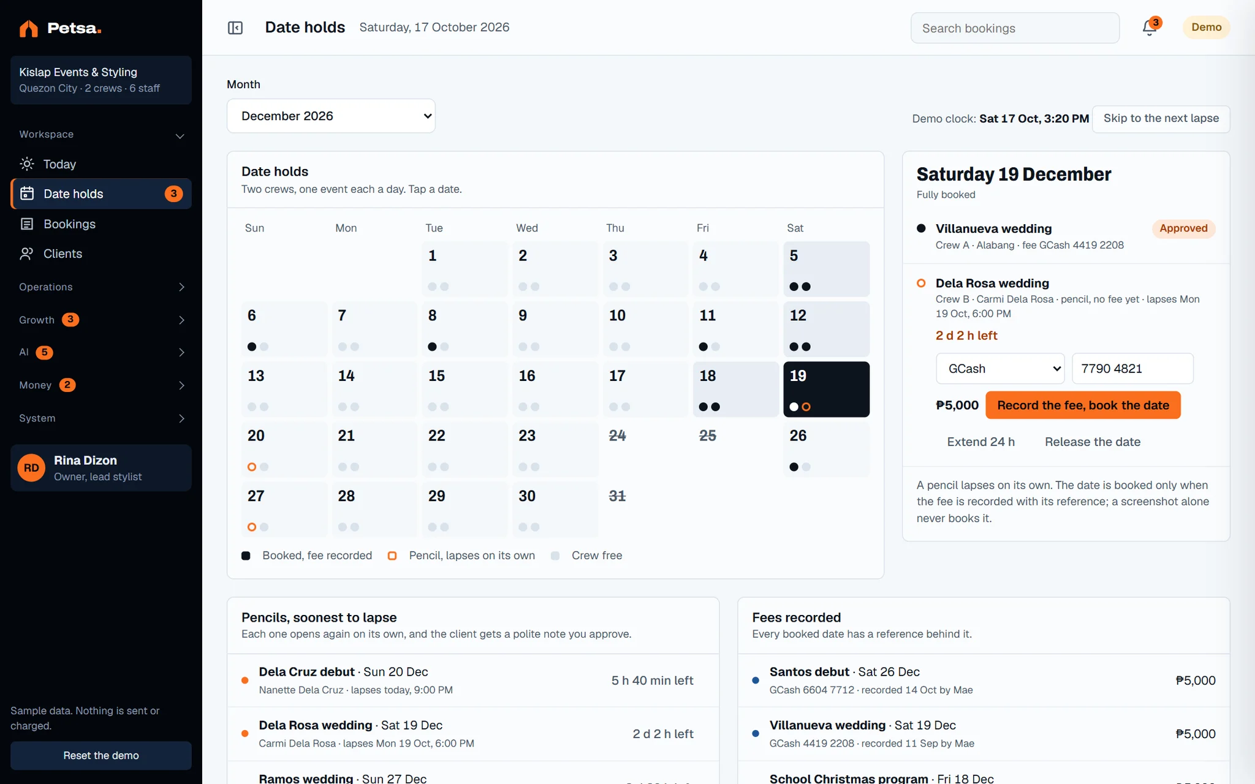Click the Money badge showing 2

(x=67, y=385)
